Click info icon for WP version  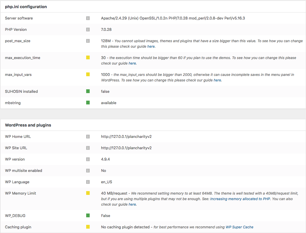pos(88,159)
